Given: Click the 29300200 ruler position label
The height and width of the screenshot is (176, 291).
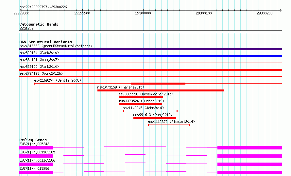Looking at the screenshot, I should (265, 13).
